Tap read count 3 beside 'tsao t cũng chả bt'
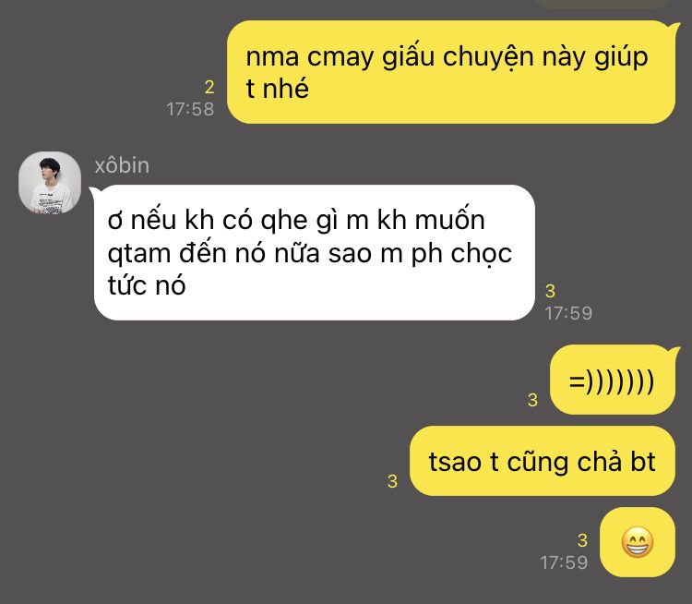This screenshot has width=692, height=604. tap(392, 481)
